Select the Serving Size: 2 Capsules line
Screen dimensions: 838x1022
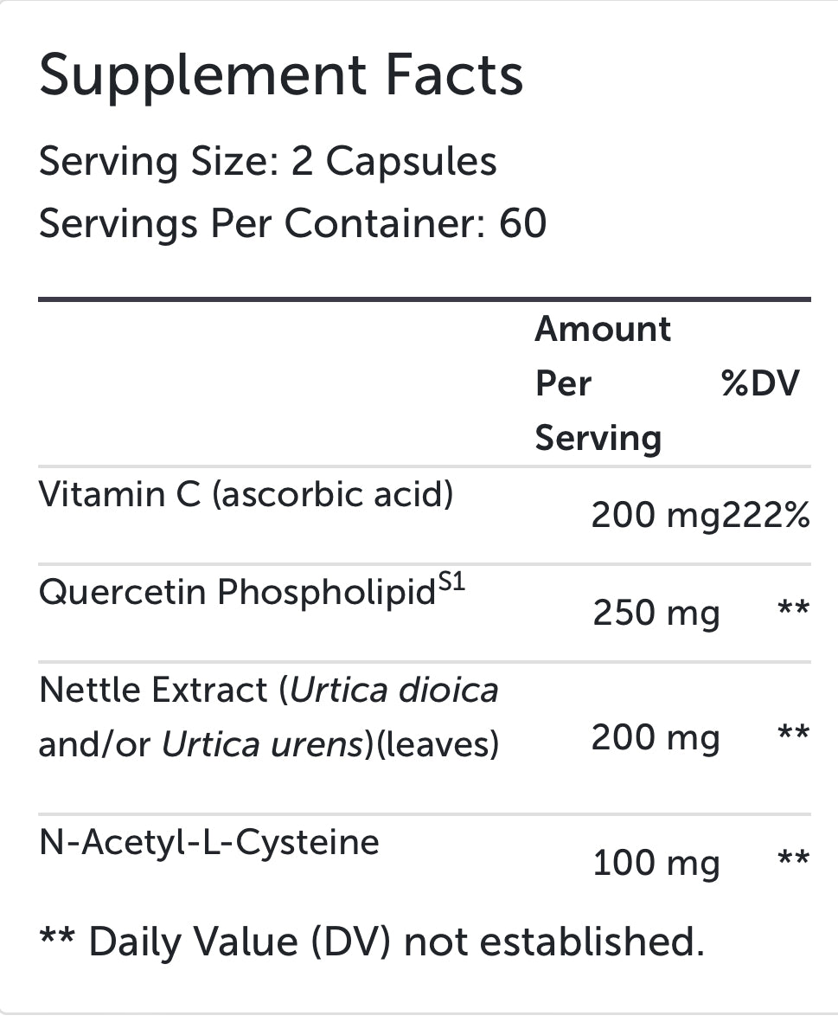point(268,162)
